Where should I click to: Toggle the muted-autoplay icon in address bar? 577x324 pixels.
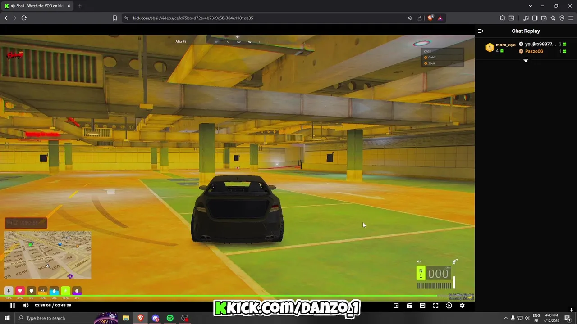click(x=409, y=18)
